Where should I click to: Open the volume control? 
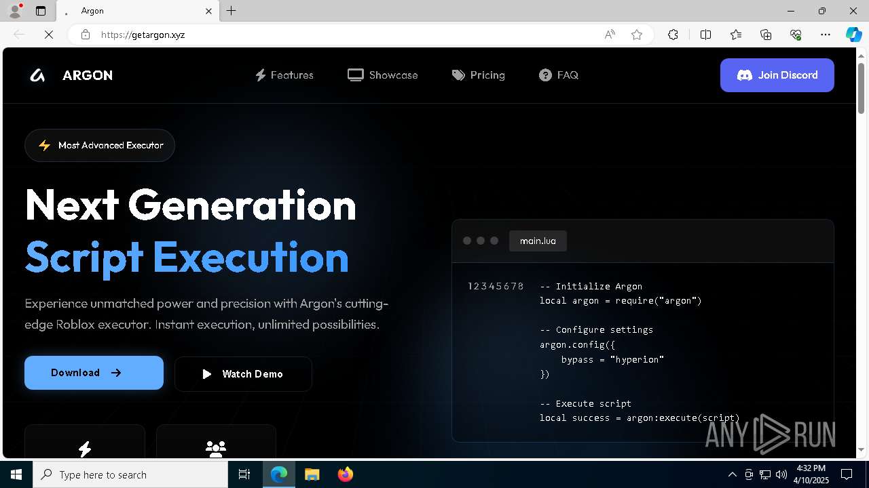tap(781, 474)
